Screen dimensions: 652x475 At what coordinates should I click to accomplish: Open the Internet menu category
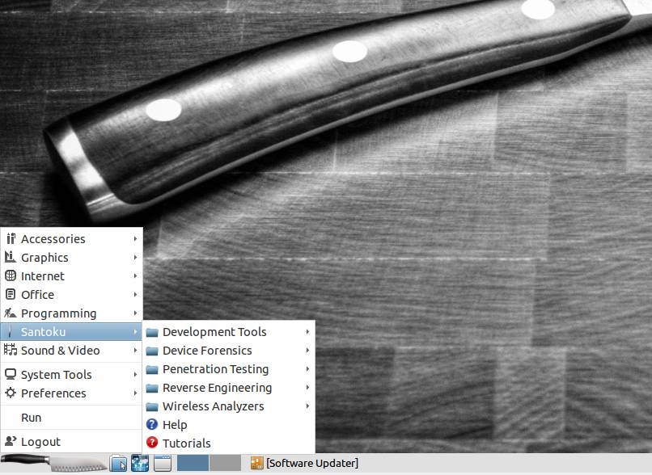pyautogui.click(x=71, y=276)
